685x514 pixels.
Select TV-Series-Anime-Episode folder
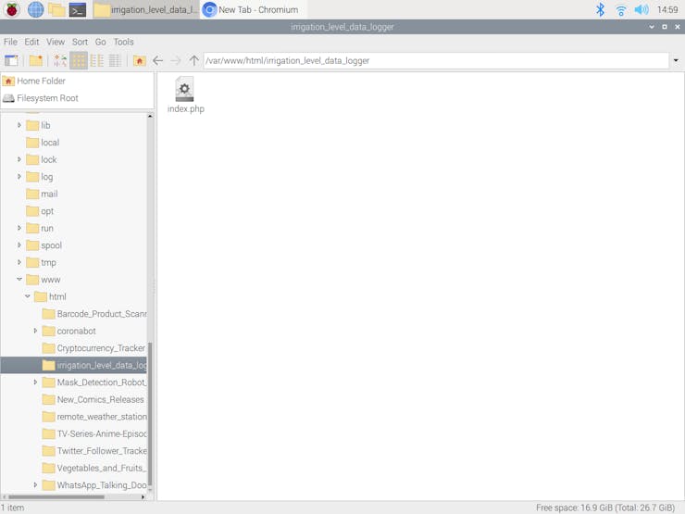coord(94,433)
